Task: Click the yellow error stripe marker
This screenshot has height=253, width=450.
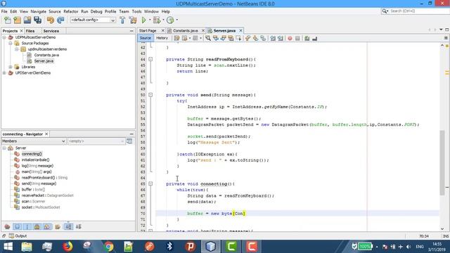Action: pos(447,72)
